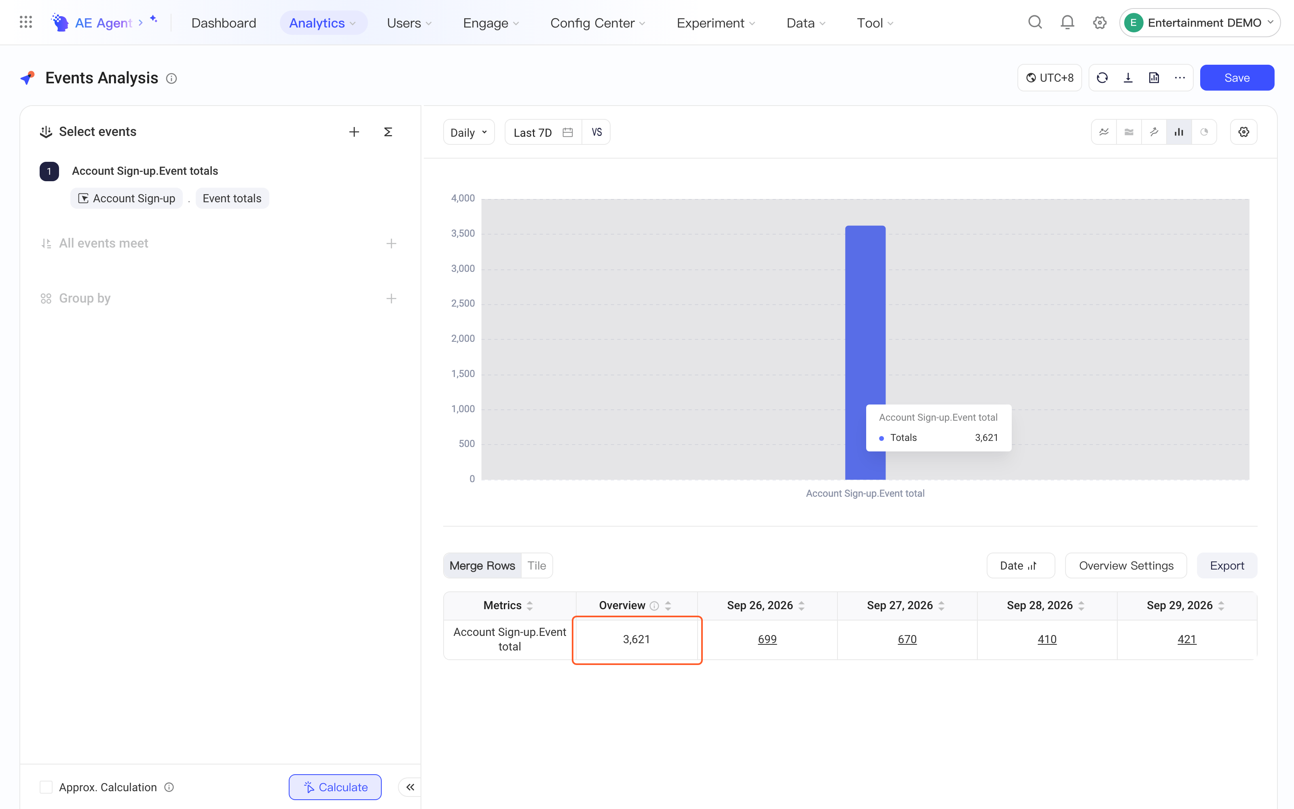Click the Calculate button
The width and height of the screenshot is (1294, 809).
pos(335,787)
